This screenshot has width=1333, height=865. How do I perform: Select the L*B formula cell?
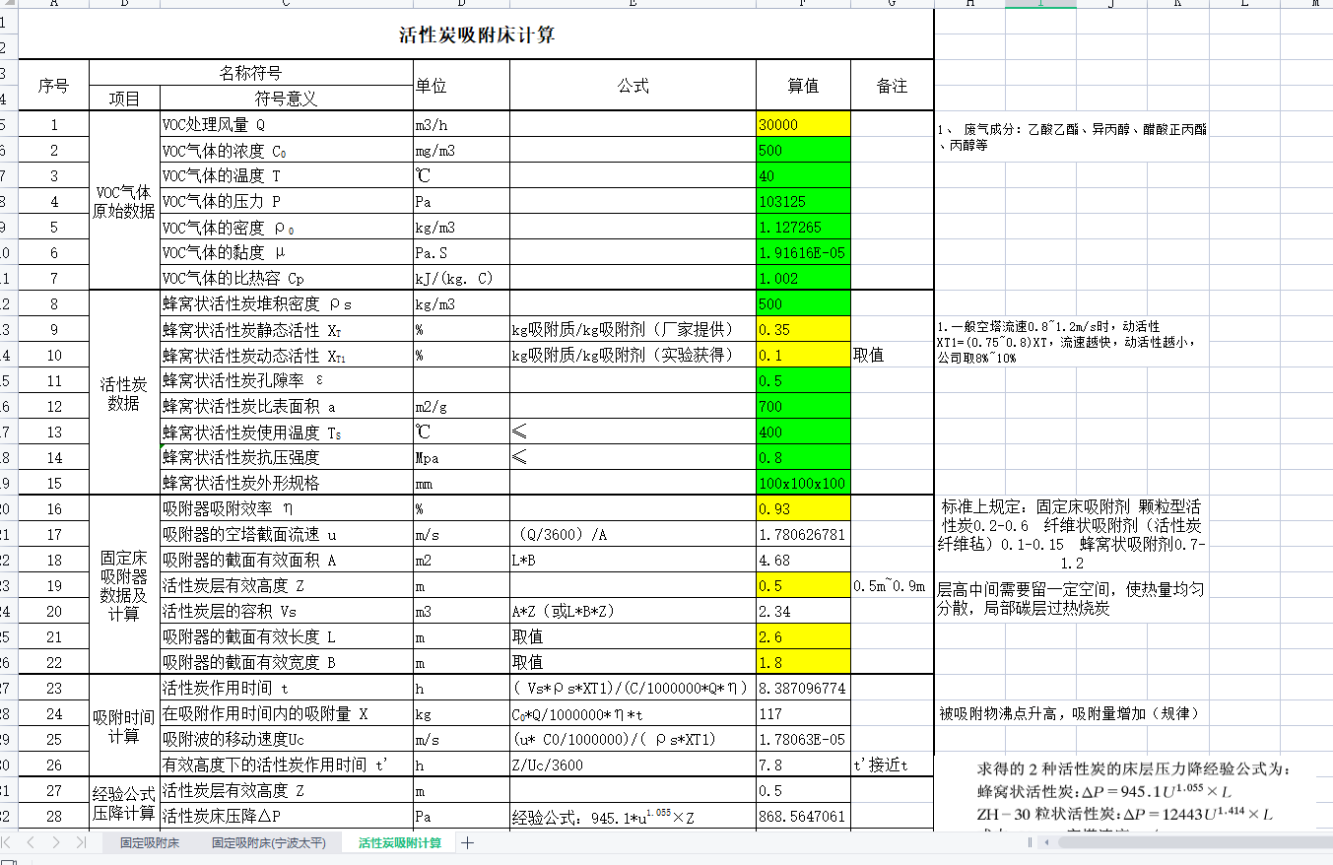(x=633, y=561)
